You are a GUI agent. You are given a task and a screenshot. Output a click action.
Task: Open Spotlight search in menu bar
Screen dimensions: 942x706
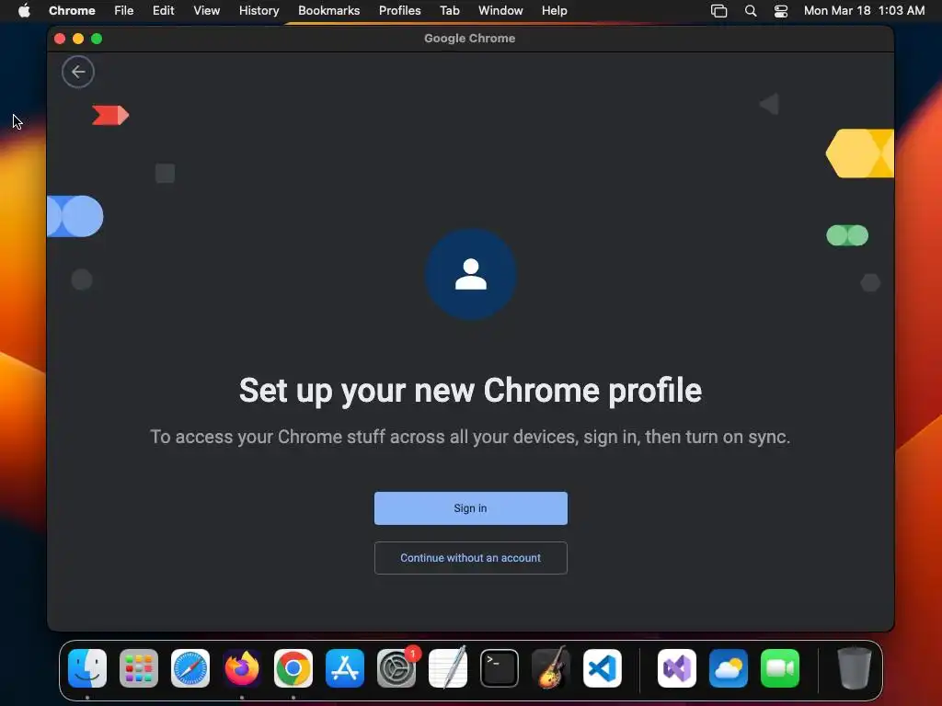click(x=751, y=11)
